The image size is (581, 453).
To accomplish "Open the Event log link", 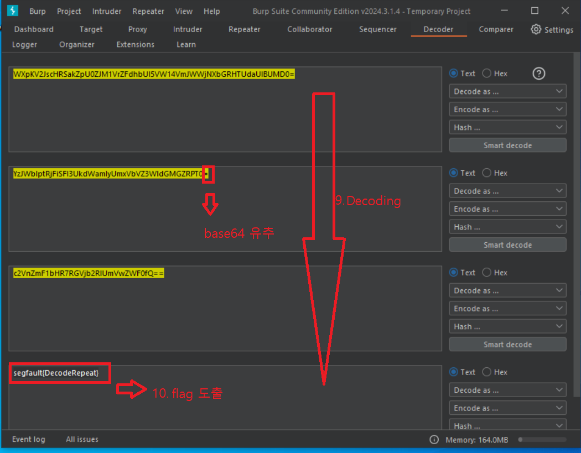I will click(x=29, y=439).
